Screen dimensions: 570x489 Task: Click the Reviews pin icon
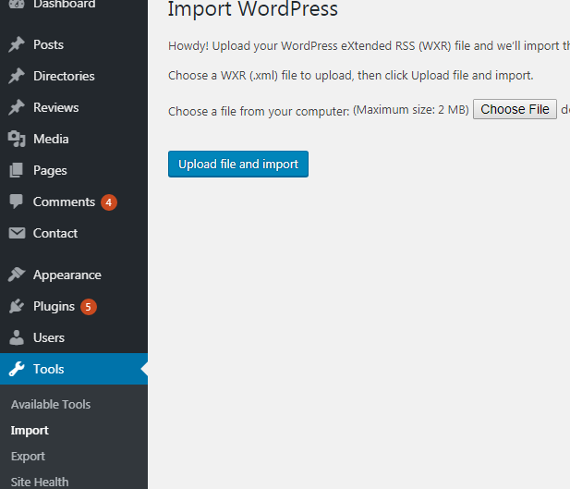click(x=17, y=107)
